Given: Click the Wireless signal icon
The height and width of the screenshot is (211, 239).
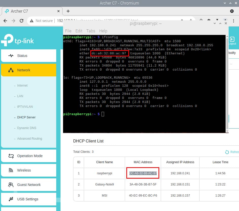Looking at the screenshot, I should [x=11, y=170].
